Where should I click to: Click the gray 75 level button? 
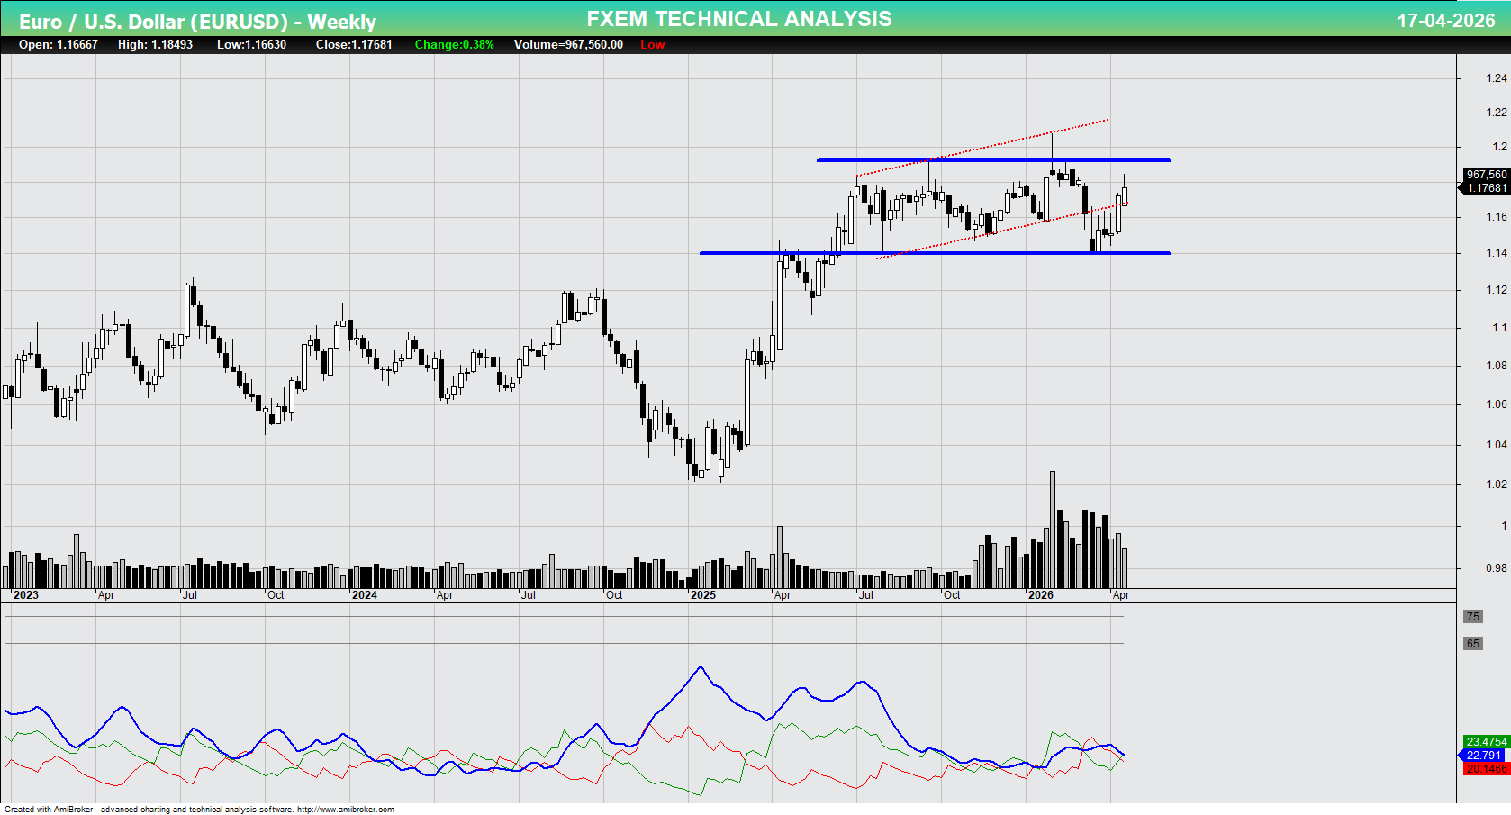tap(1475, 618)
